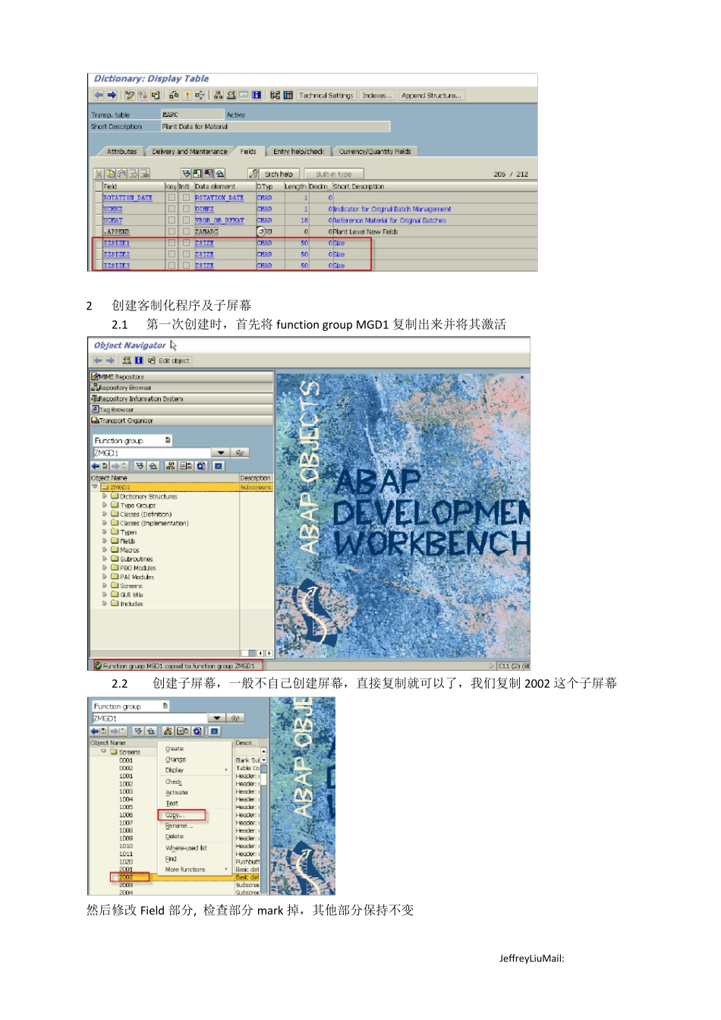Click the key icon beside Srch help
Viewport: 721px width, 1020px height.
pos(255,174)
